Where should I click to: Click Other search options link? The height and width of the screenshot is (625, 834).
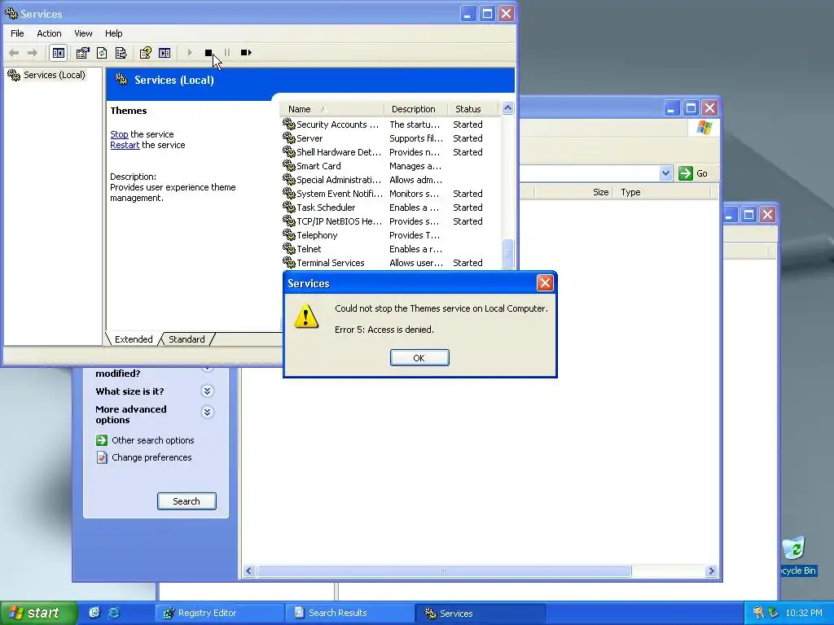coord(152,440)
